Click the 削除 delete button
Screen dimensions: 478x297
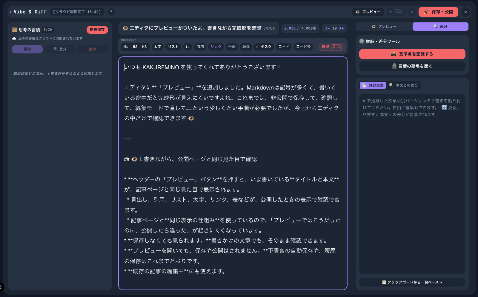(93, 49)
